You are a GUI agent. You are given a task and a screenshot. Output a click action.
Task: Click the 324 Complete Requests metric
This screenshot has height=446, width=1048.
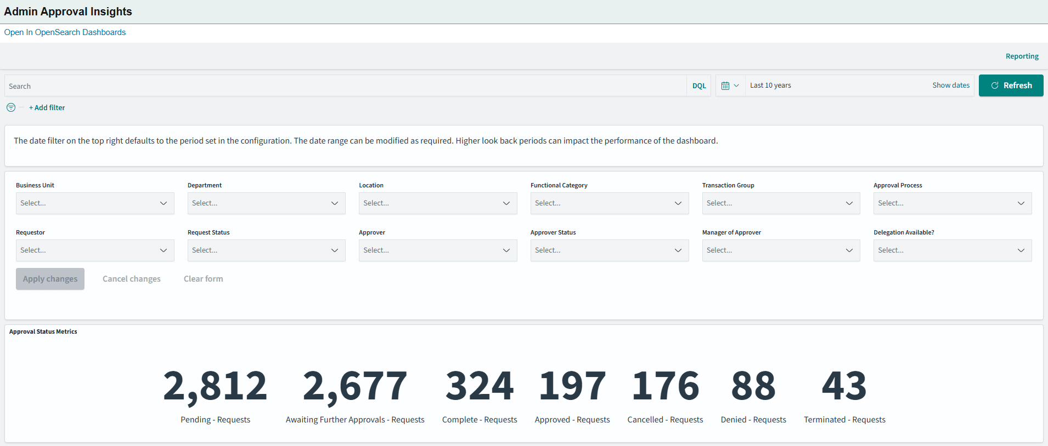pyautogui.click(x=480, y=396)
